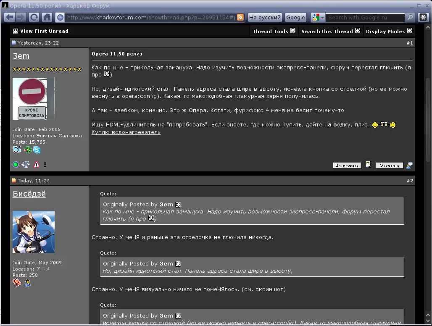Run search with the magnifier button

[x=410, y=17]
